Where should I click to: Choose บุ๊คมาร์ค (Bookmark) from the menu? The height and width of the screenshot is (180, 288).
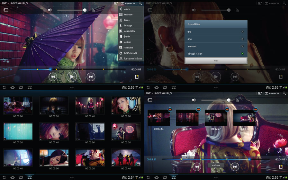(131, 37)
